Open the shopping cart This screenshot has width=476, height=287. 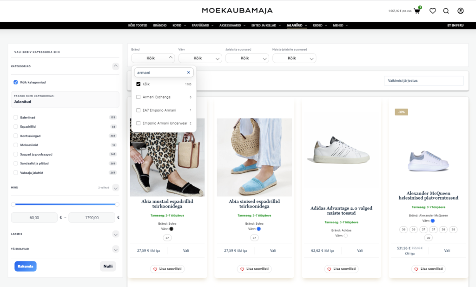coord(417,10)
